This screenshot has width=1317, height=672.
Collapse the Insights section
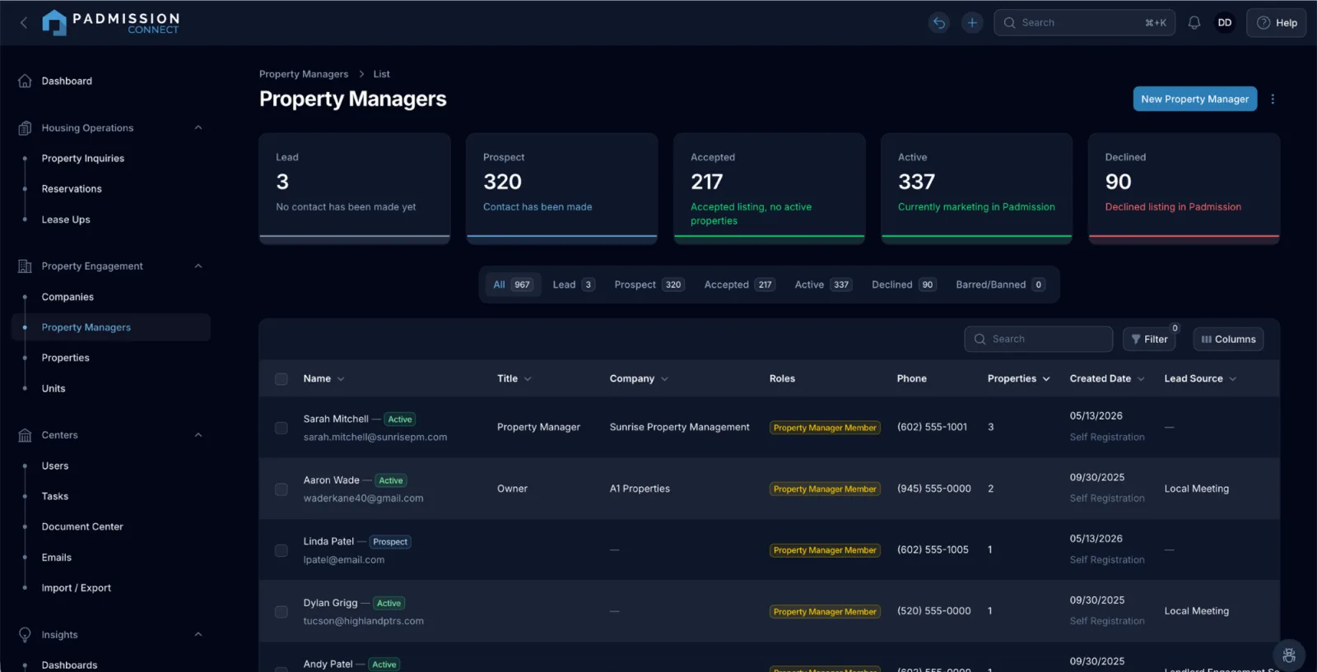click(x=198, y=634)
